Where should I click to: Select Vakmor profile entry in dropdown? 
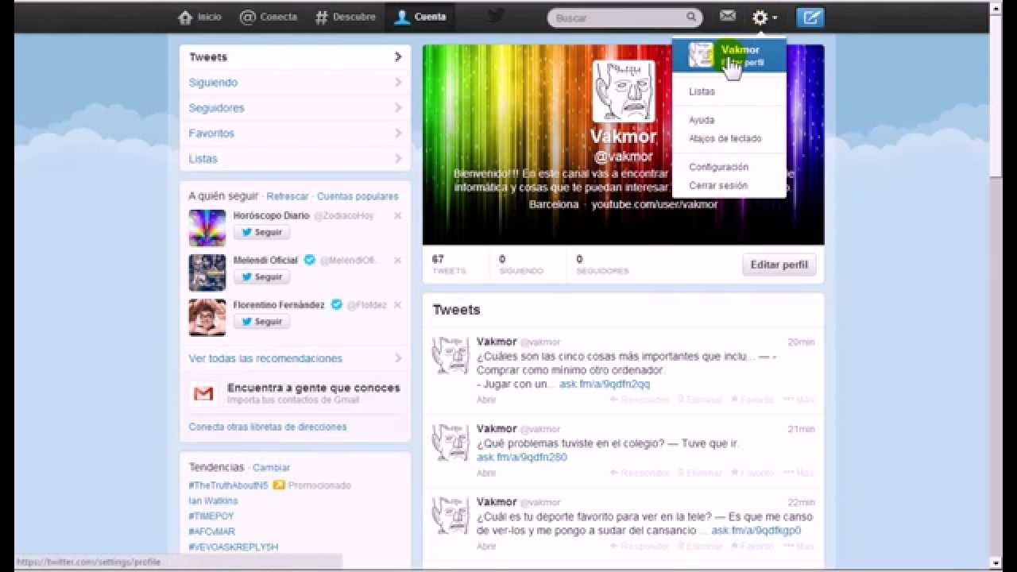pyautogui.click(x=729, y=55)
